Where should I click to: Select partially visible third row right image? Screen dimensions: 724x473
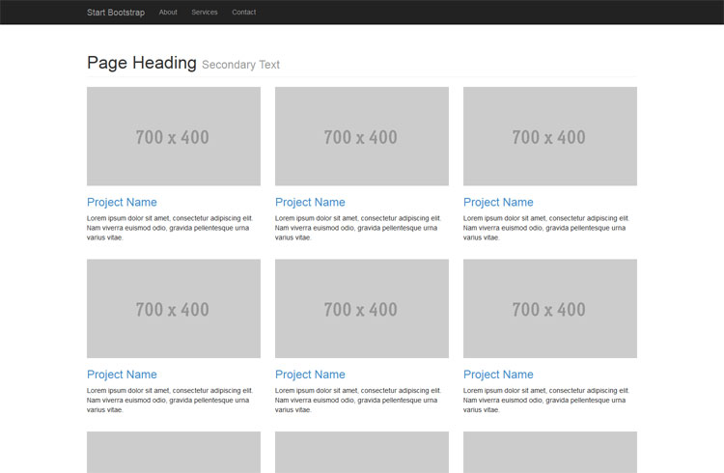coord(550,453)
